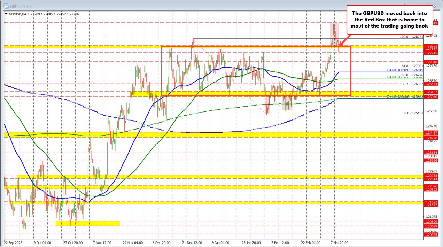Click the red 1.22758 price tag
This screenshot has width=443, height=247.
[x=431, y=176]
